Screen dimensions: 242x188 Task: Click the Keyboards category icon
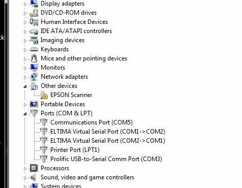pos(34,49)
